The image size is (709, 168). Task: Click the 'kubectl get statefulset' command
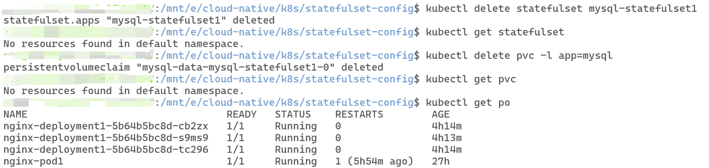tap(495, 32)
